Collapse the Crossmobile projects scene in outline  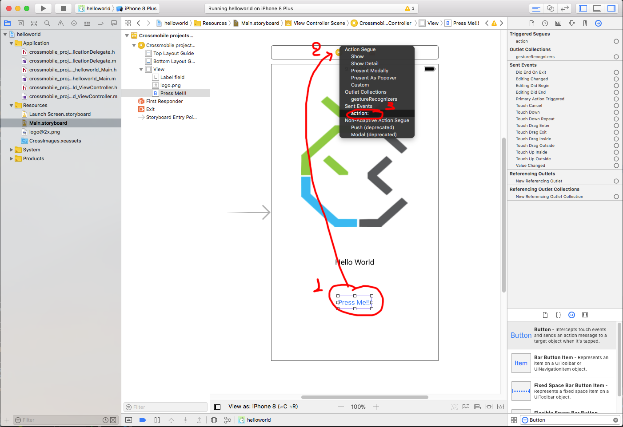127,36
